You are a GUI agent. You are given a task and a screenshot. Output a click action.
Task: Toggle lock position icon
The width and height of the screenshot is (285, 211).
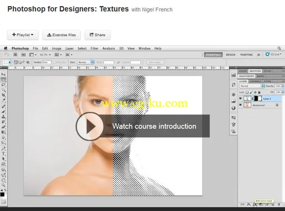255,92
